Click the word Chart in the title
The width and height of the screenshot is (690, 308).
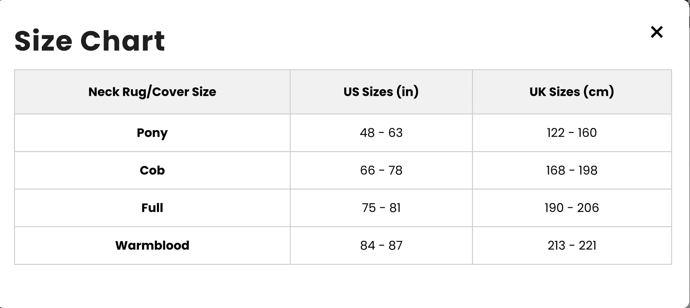(x=122, y=41)
